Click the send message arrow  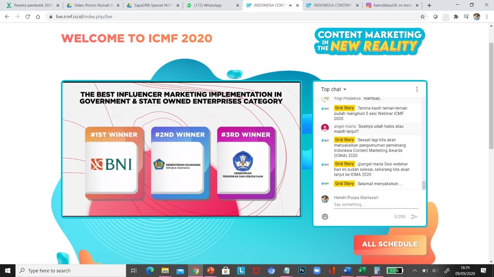click(x=414, y=217)
